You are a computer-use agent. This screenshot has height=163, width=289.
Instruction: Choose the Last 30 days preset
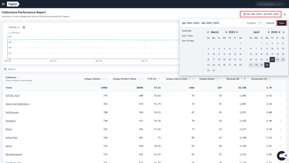[188, 41]
